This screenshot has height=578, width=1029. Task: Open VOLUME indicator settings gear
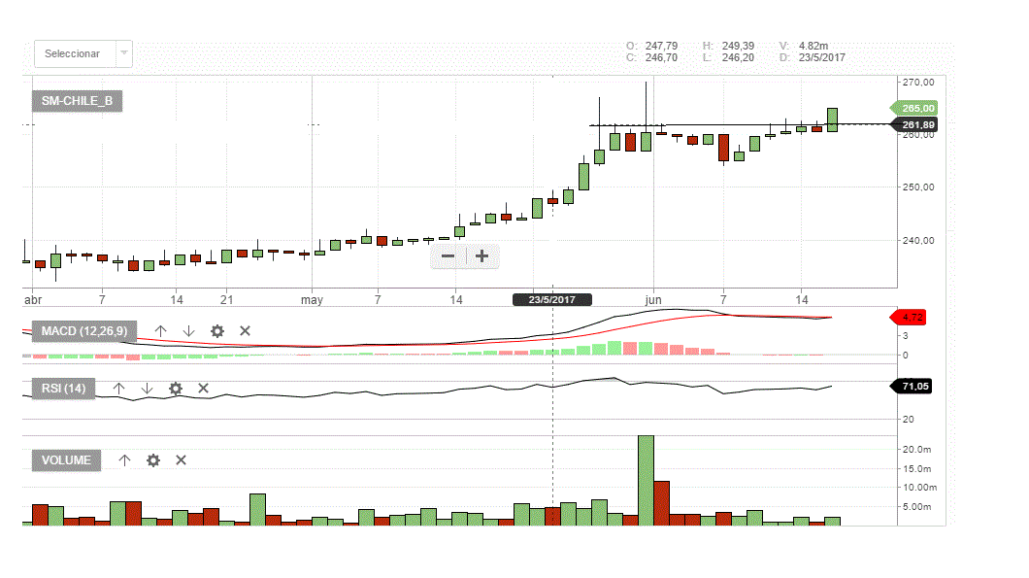[x=153, y=460]
